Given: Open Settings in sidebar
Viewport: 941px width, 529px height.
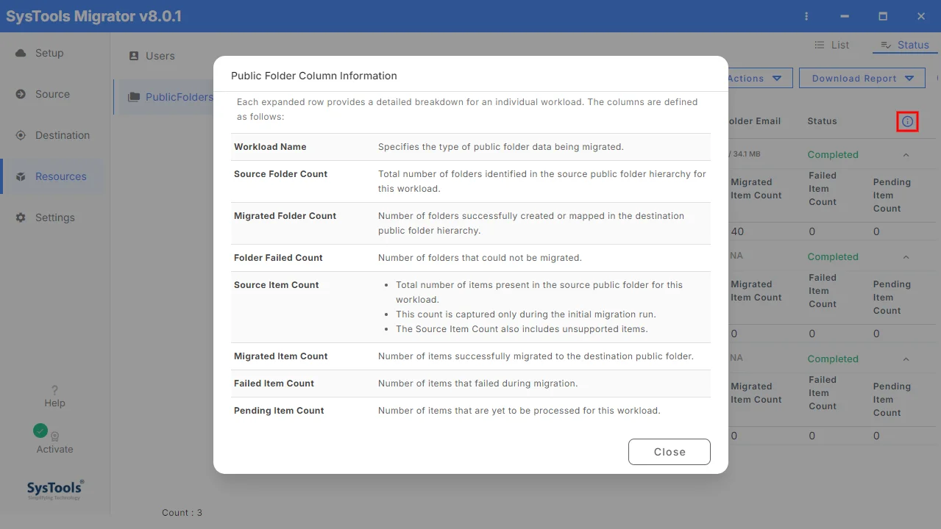Looking at the screenshot, I should point(55,217).
